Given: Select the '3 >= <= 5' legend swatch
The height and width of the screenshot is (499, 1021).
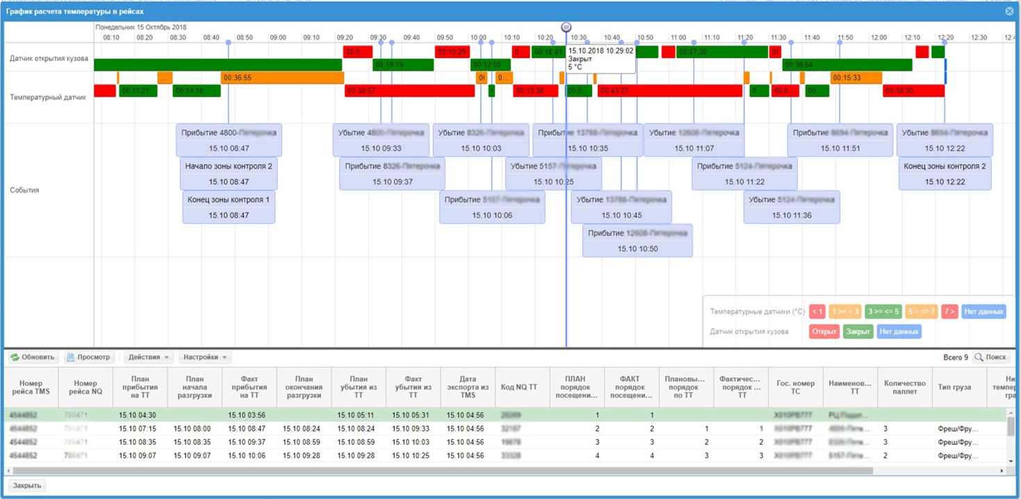Looking at the screenshot, I should 883,311.
